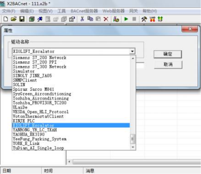Click the green Run play icon
201x174 pixels.
[x=126, y=19]
